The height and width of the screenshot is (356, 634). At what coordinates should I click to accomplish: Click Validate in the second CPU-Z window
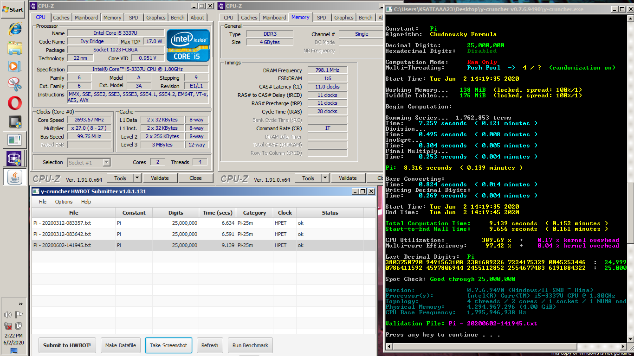coord(348,178)
